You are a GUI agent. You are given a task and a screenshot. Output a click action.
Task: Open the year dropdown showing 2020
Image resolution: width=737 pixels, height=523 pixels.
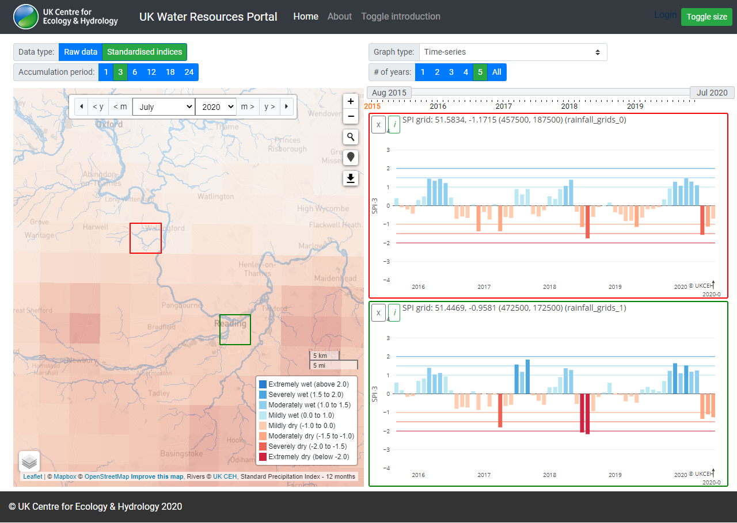[x=216, y=107]
